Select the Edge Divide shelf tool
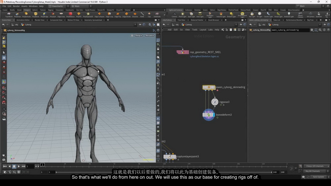 click(126, 15)
